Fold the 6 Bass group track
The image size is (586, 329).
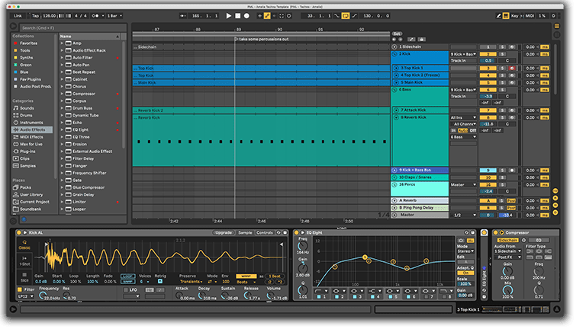[x=394, y=90]
